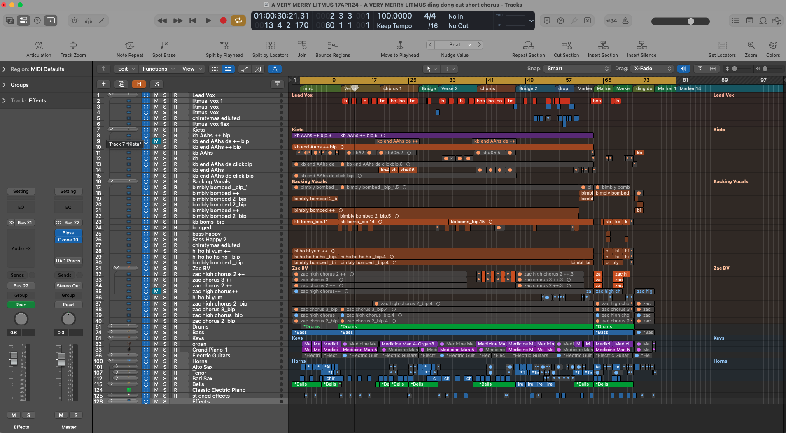Open the Nudge Value Beat dropdown
786x433 pixels.
[455, 45]
